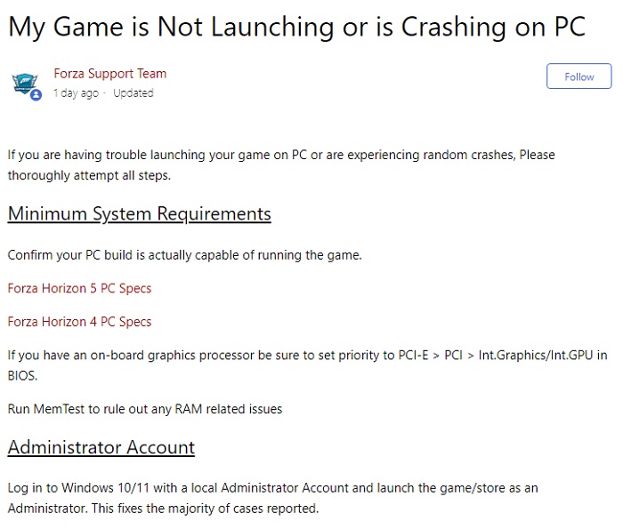Click the Minimum System Requirements heading

coord(139,214)
